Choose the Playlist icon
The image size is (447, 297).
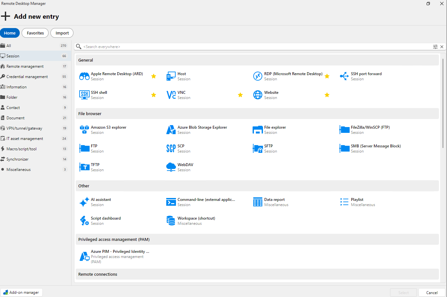pyautogui.click(x=344, y=202)
